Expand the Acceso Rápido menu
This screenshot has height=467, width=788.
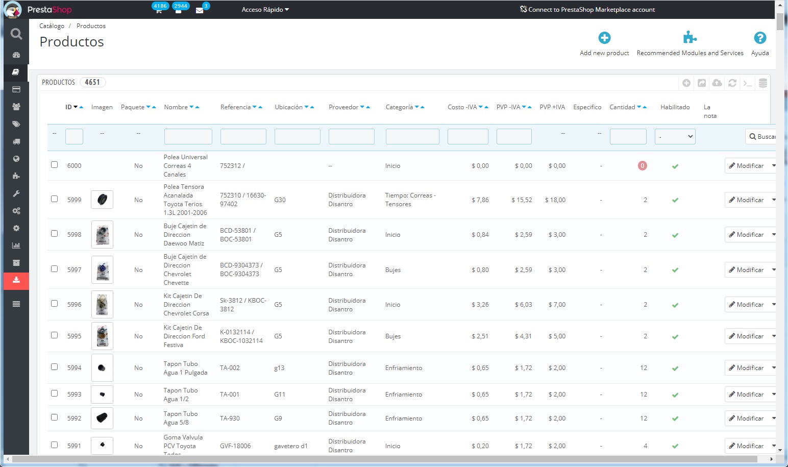265,10
